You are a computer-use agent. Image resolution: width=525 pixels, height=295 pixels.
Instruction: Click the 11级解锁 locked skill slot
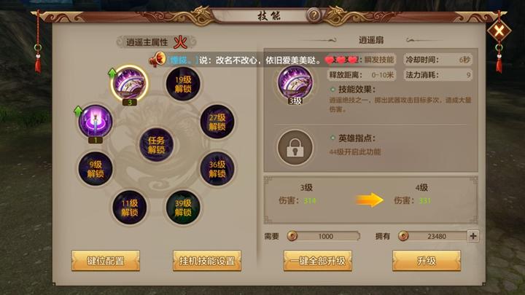click(129, 208)
